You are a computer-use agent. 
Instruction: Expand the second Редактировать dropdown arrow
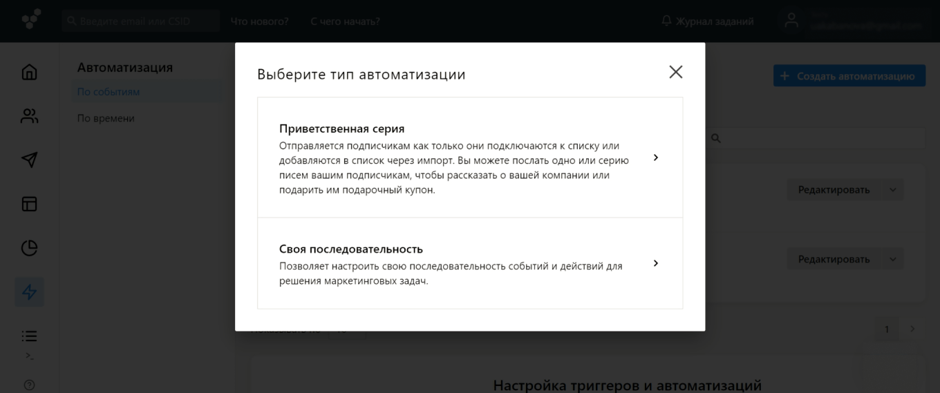click(892, 259)
